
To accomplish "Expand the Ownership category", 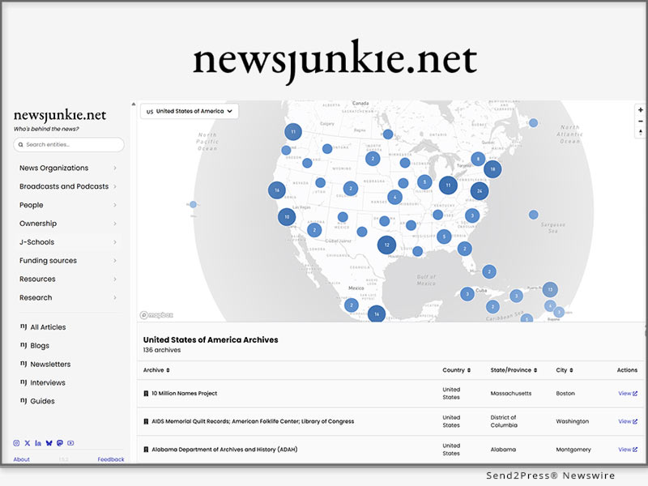I will (x=38, y=223).
